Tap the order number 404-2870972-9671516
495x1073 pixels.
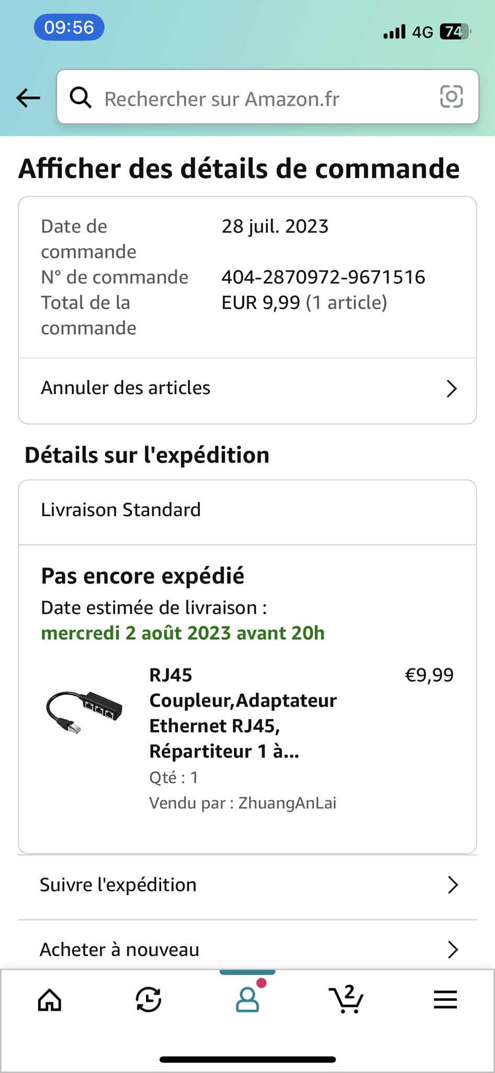pyautogui.click(x=323, y=277)
